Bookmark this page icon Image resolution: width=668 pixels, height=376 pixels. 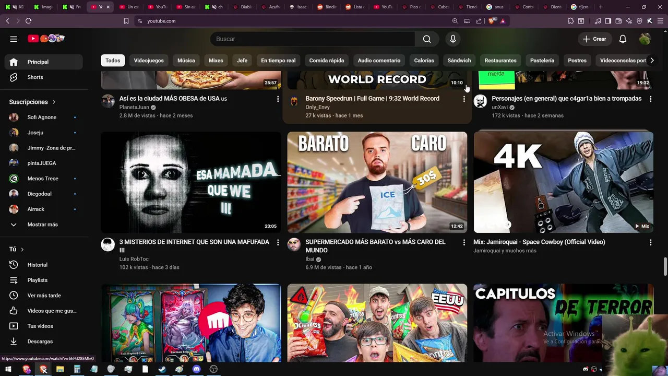[x=126, y=21]
